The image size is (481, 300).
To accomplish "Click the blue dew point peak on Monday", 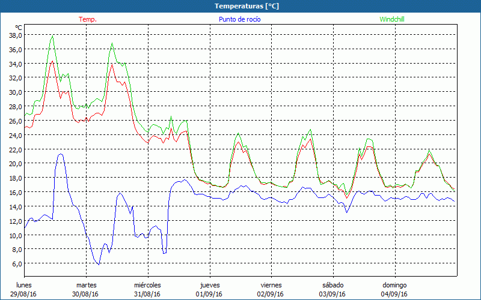I will [x=61, y=154].
